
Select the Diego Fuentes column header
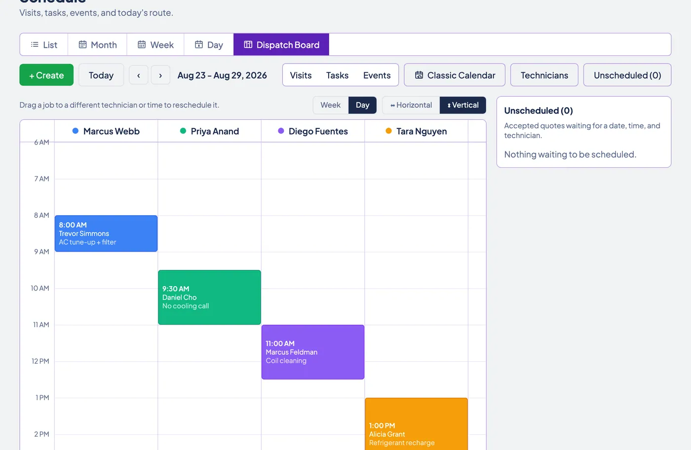pos(313,131)
